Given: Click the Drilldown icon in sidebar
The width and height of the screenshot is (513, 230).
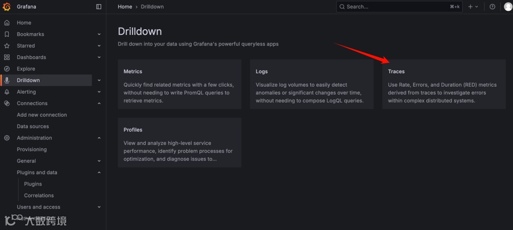Looking at the screenshot, I should tap(7, 80).
